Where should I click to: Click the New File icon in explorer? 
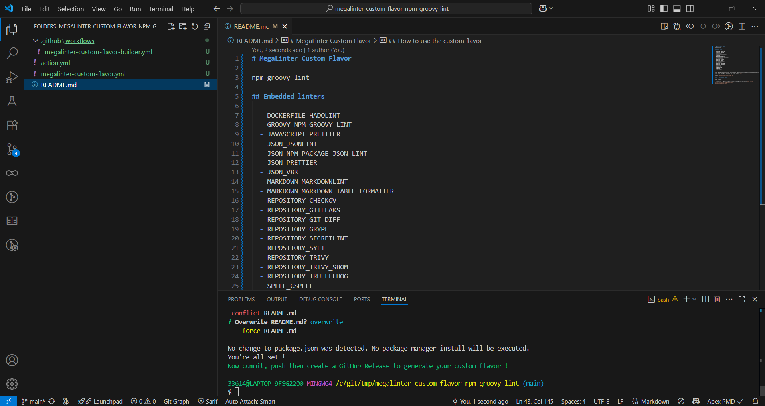(171, 26)
